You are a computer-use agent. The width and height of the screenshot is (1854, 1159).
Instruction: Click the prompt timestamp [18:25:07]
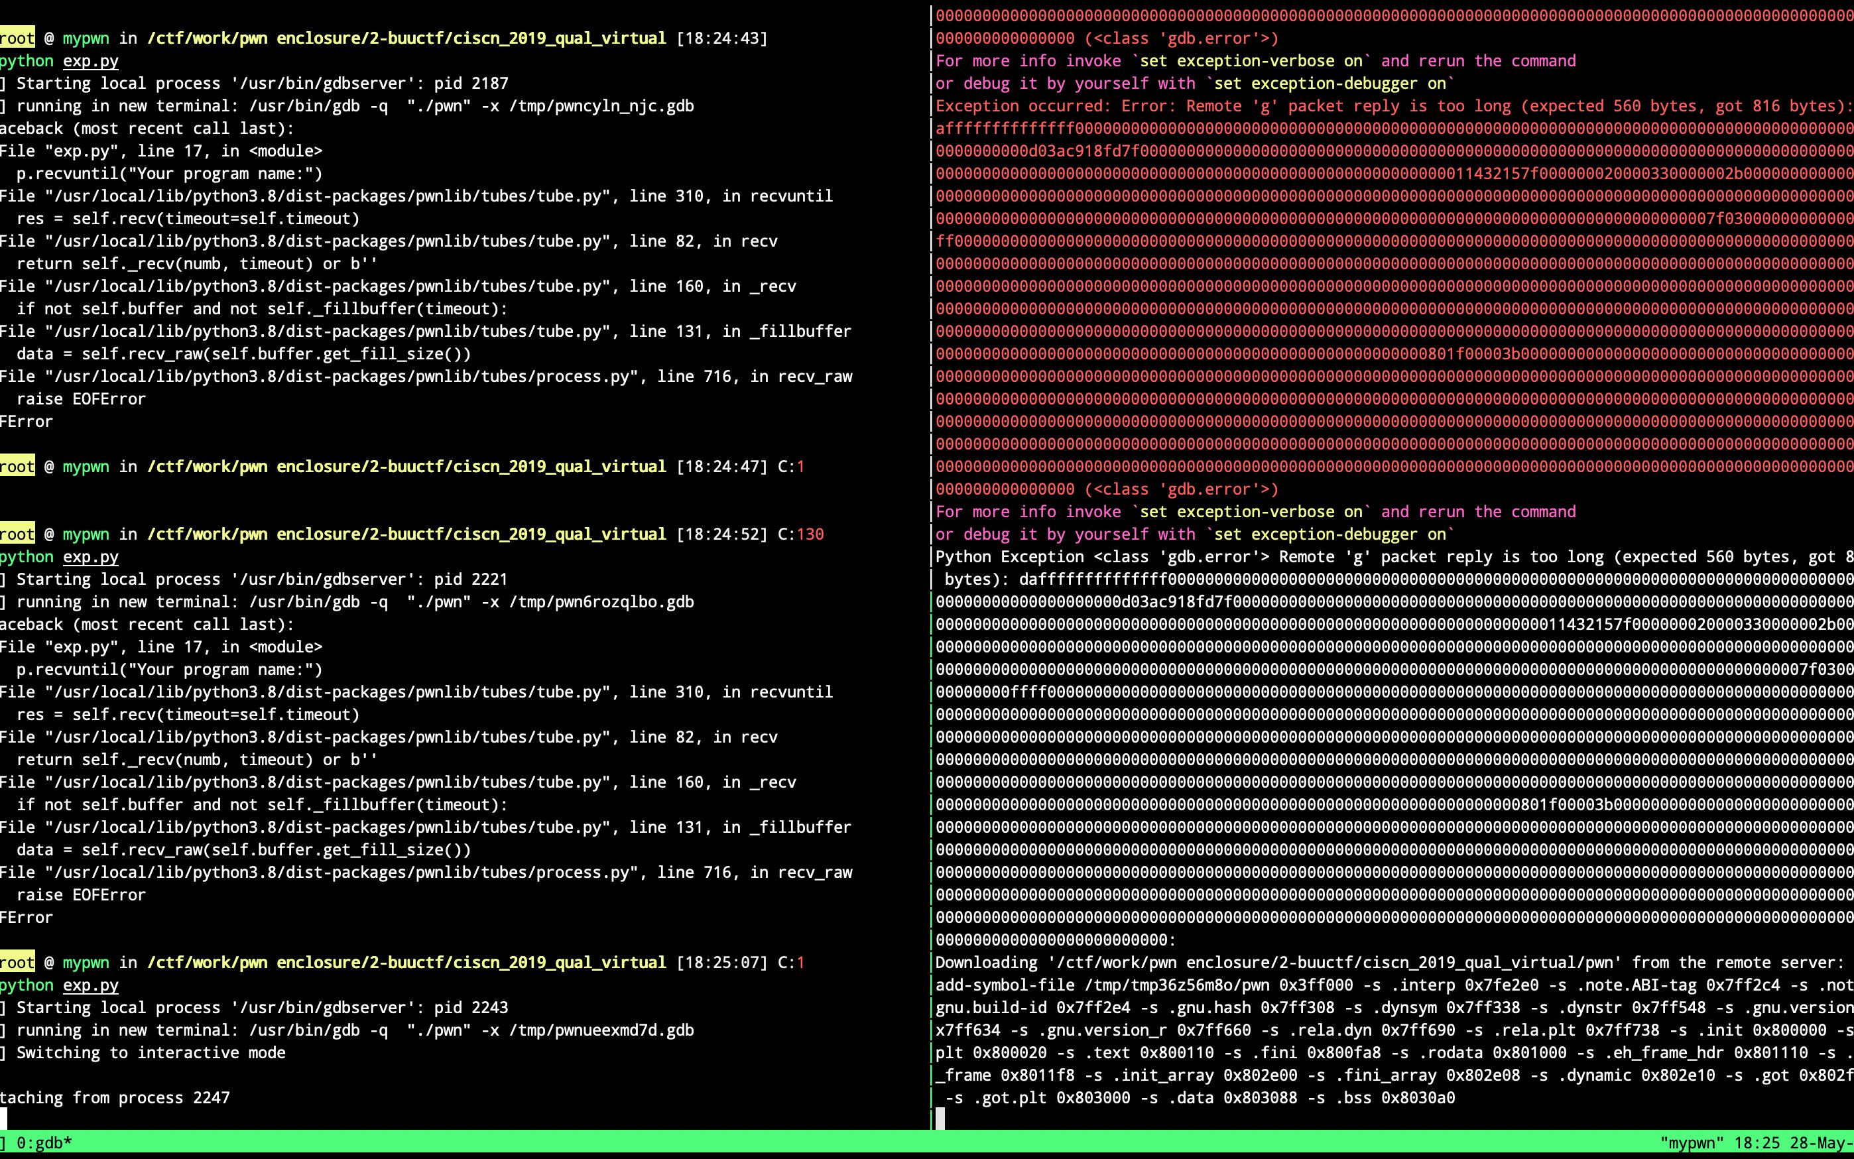[x=722, y=963]
